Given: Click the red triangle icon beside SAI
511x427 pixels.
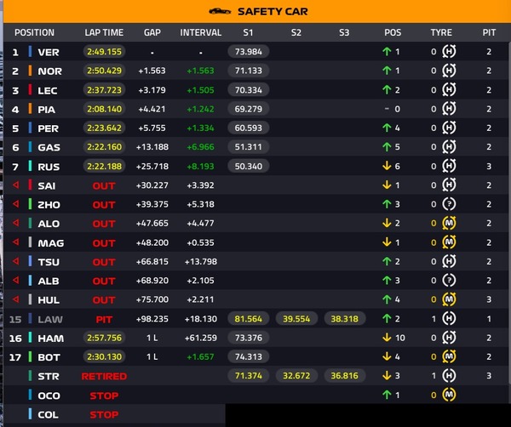Looking at the screenshot, I should click(x=14, y=185).
